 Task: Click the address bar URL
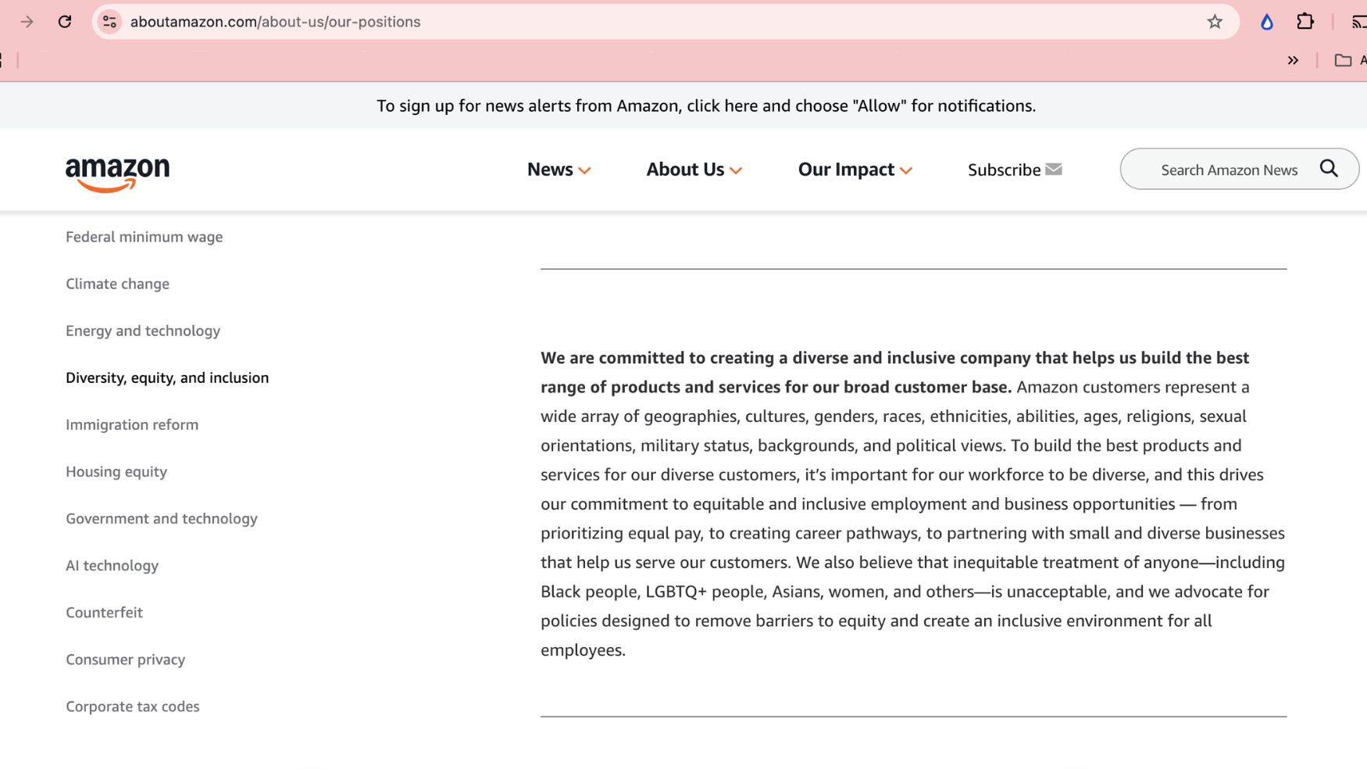pos(275,22)
